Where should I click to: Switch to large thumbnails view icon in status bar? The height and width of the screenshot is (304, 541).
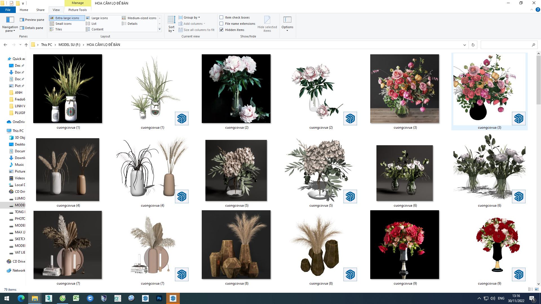536,289
